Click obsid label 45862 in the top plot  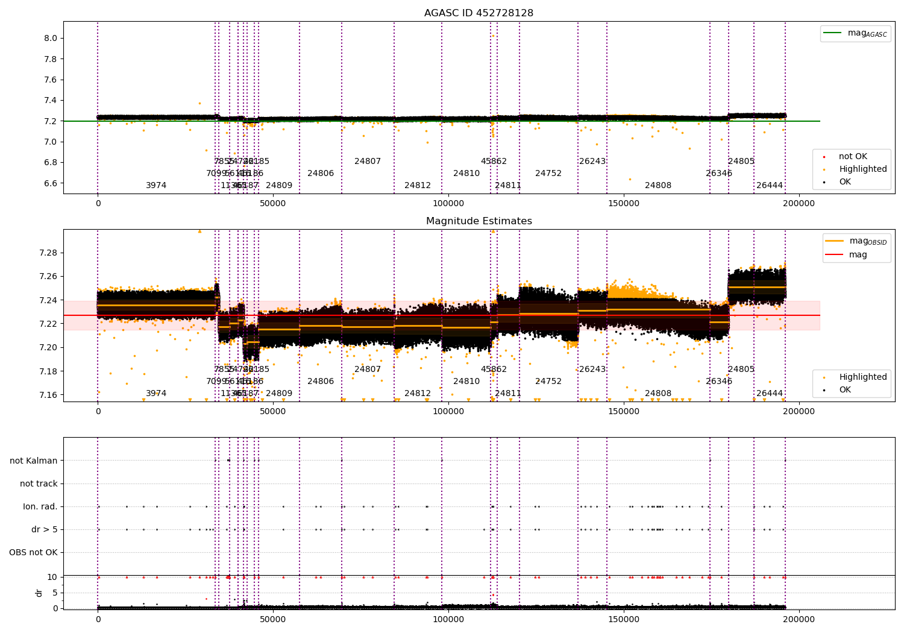click(494, 162)
